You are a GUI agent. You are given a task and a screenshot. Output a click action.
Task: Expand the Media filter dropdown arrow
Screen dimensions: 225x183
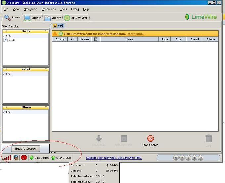(x=46, y=31)
